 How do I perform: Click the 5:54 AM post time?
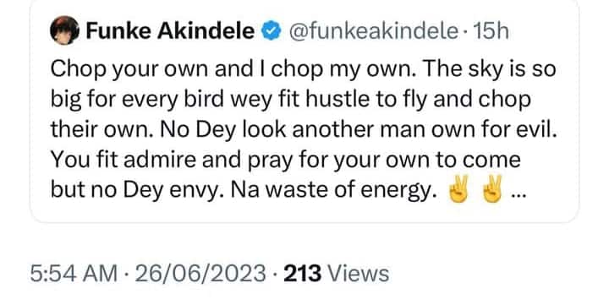pos(74,273)
